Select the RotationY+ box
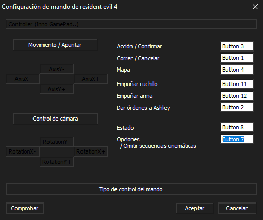Image resolution: width=263 pixels, height=220 pixels. pos(57,162)
